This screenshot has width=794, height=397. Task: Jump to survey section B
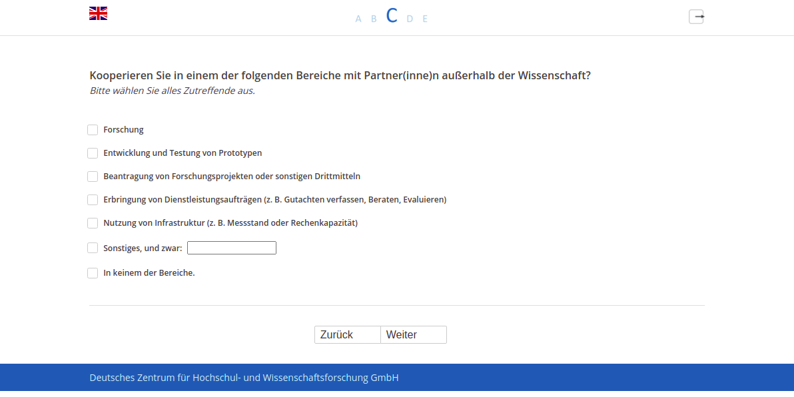374,19
